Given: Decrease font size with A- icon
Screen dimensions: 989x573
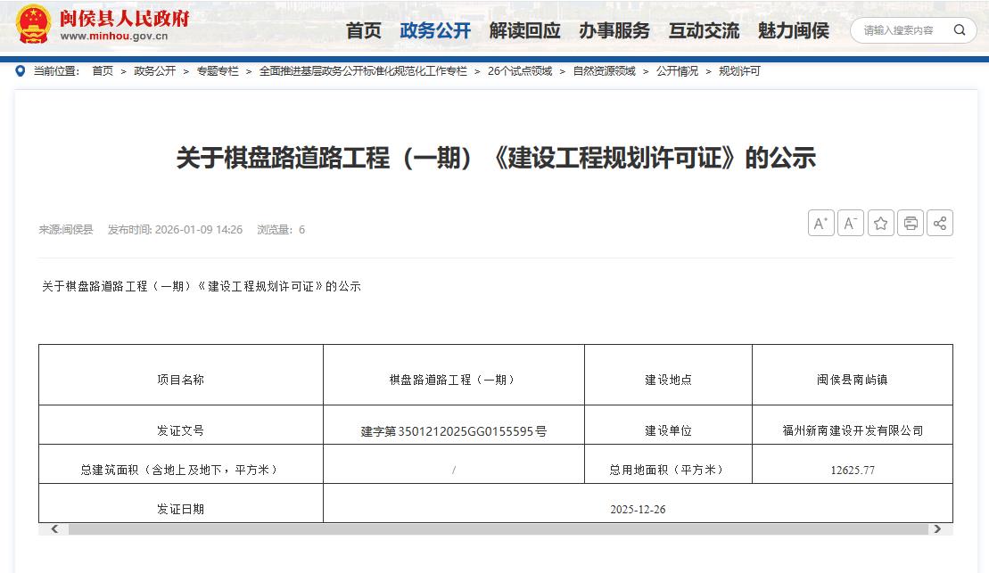Looking at the screenshot, I should [x=851, y=223].
